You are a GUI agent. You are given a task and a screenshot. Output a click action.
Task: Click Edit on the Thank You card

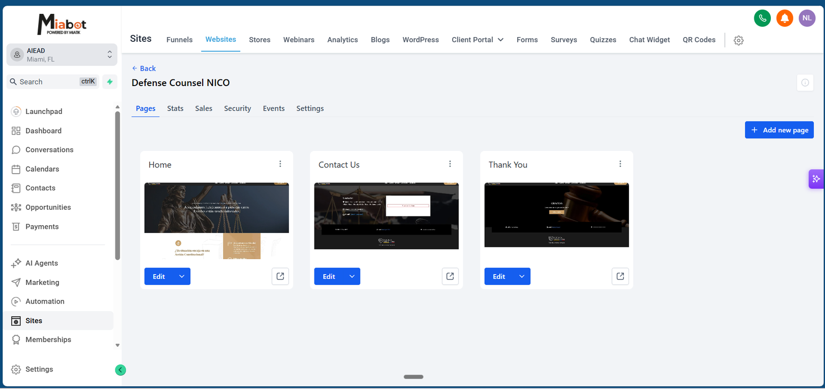[x=499, y=276]
